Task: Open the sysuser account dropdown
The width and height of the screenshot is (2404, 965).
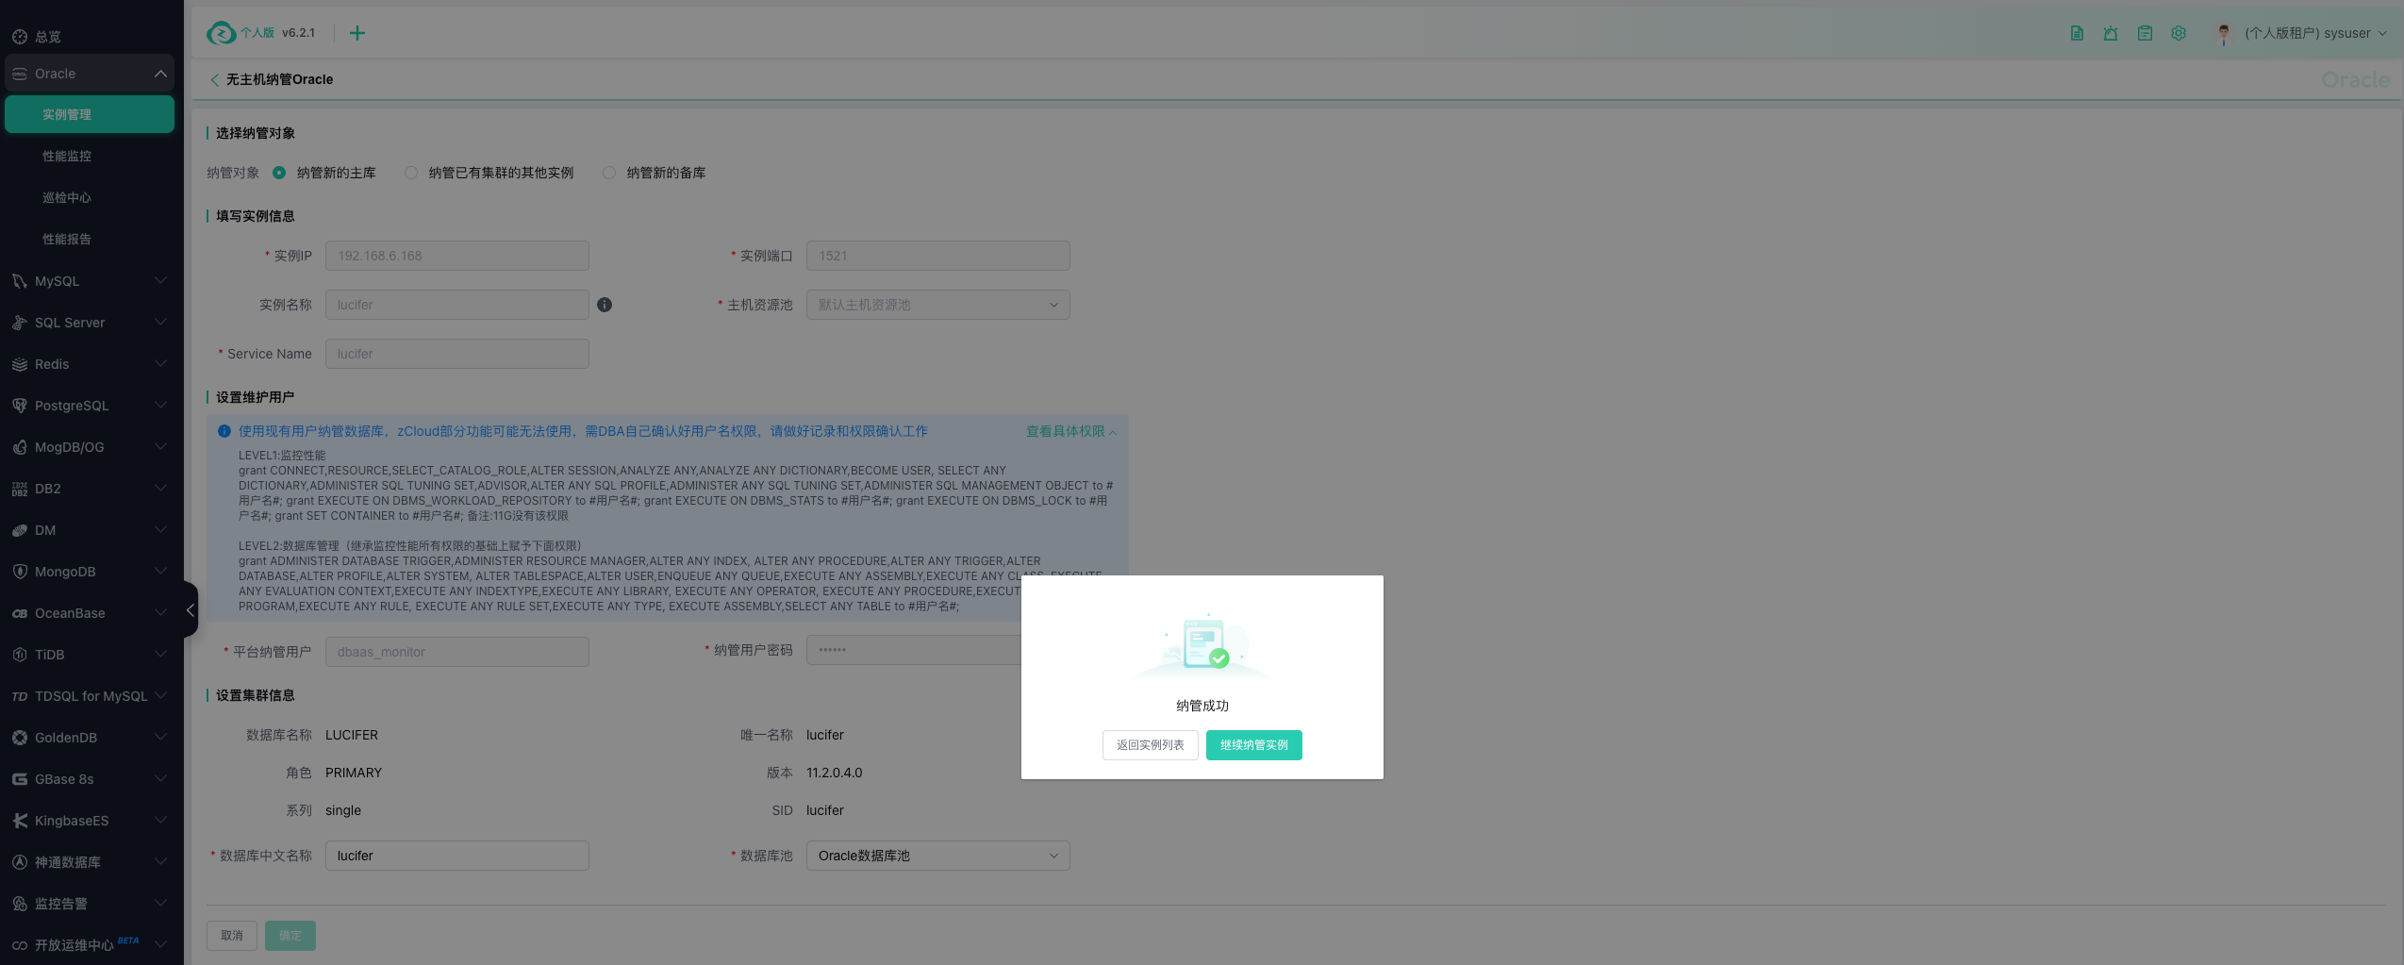Action: (x=2315, y=33)
